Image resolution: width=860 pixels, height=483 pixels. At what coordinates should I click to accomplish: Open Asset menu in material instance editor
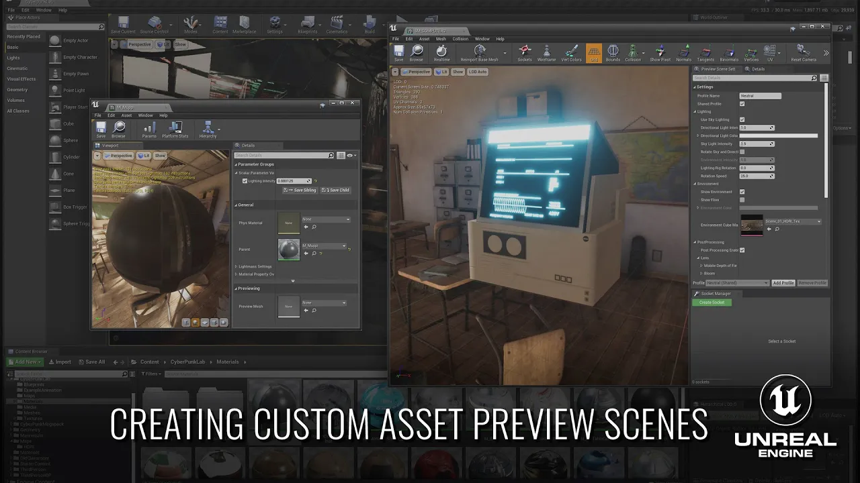click(x=126, y=115)
